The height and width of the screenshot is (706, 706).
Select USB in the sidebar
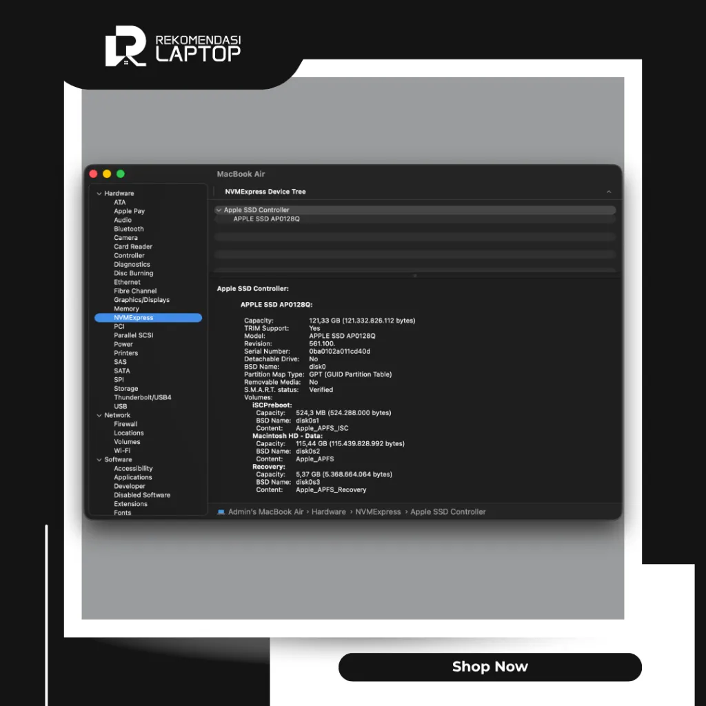[x=120, y=406]
